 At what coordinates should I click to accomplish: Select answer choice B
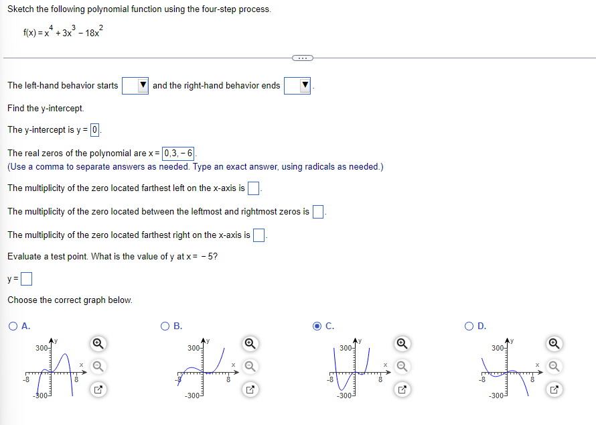tap(165, 326)
